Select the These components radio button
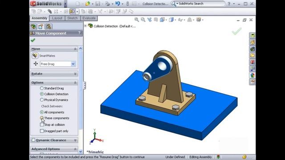This screenshot has width=285, height=160. point(42,118)
